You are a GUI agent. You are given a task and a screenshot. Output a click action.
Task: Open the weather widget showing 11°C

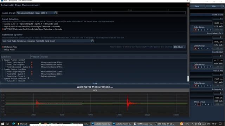click(x=185, y=124)
